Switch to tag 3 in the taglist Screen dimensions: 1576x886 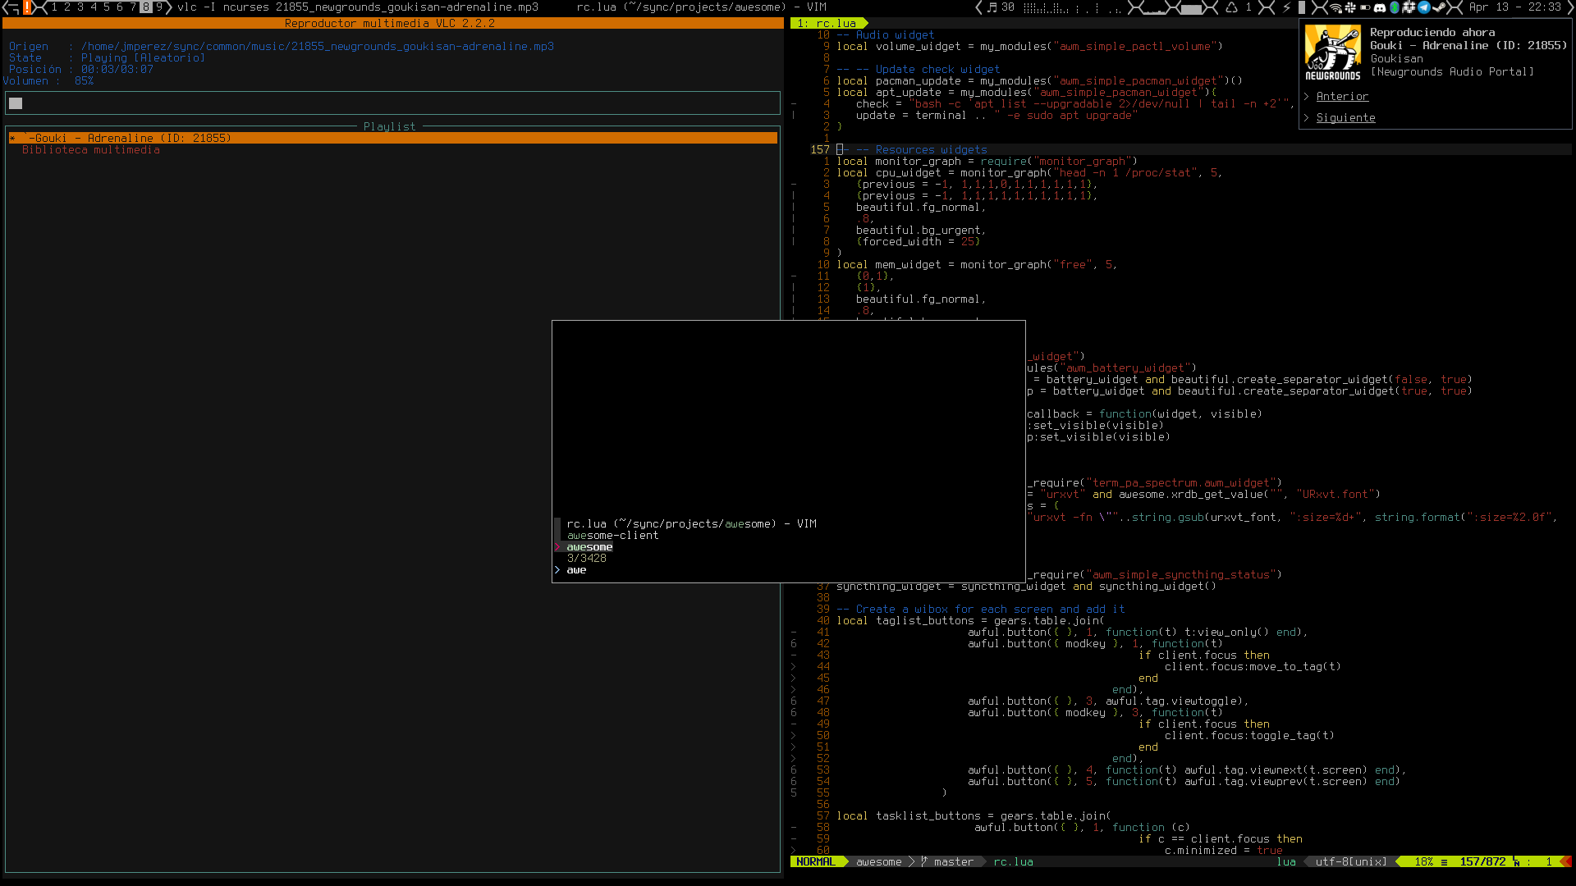coord(80,7)
